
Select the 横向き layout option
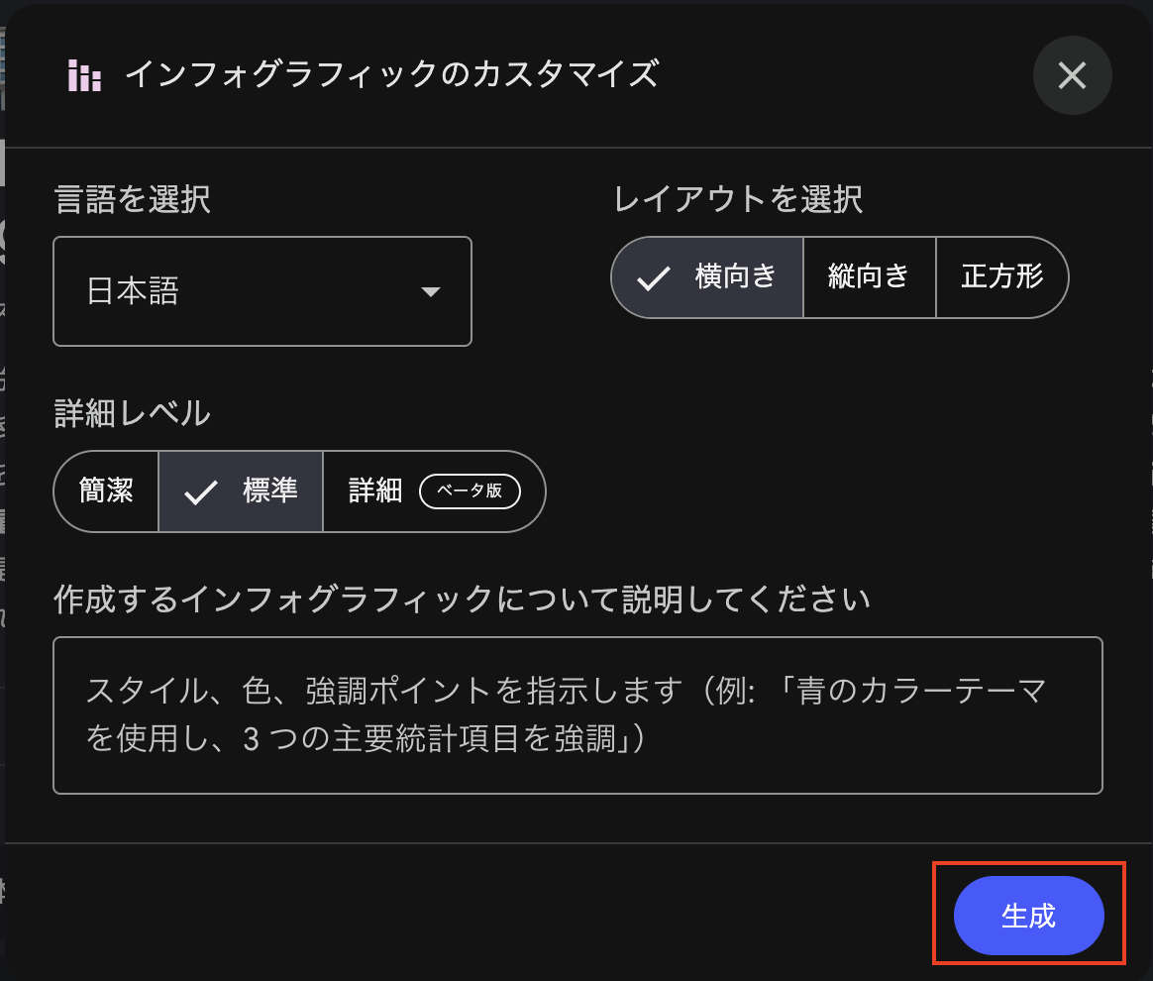coord(707,277)
